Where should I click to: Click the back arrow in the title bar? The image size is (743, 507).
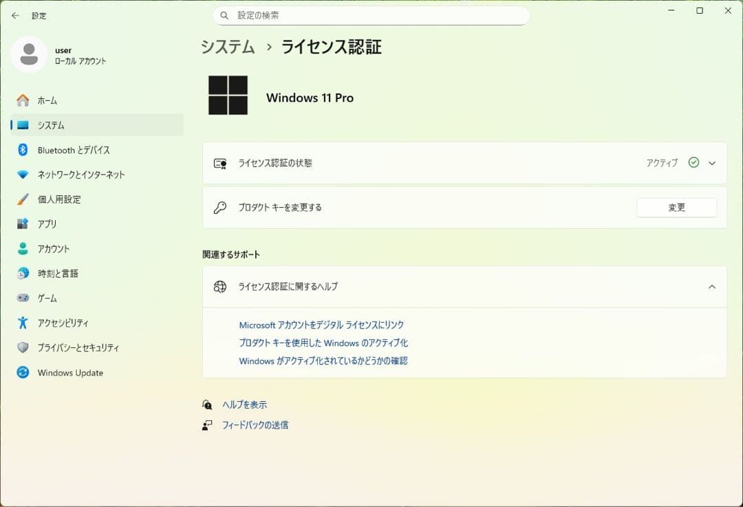coord(15,15)
